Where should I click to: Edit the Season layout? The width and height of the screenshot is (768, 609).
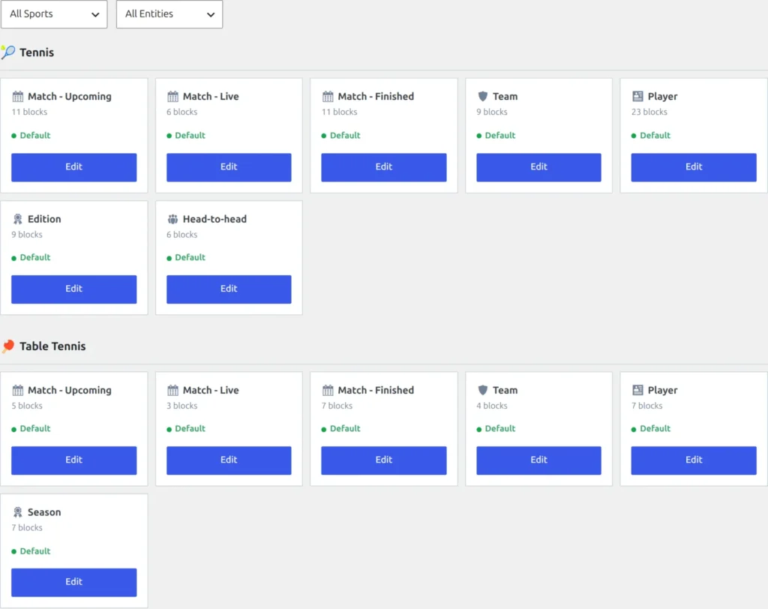[74, 582]
